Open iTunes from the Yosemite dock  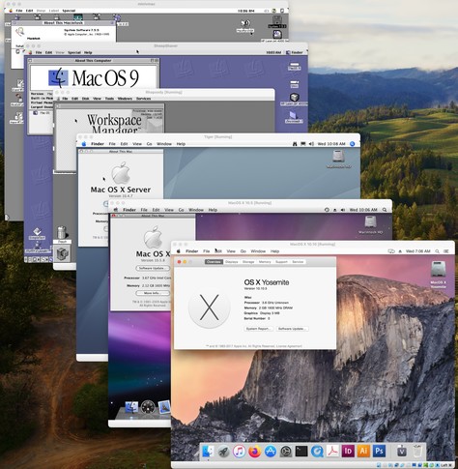(x=239, y=452)
